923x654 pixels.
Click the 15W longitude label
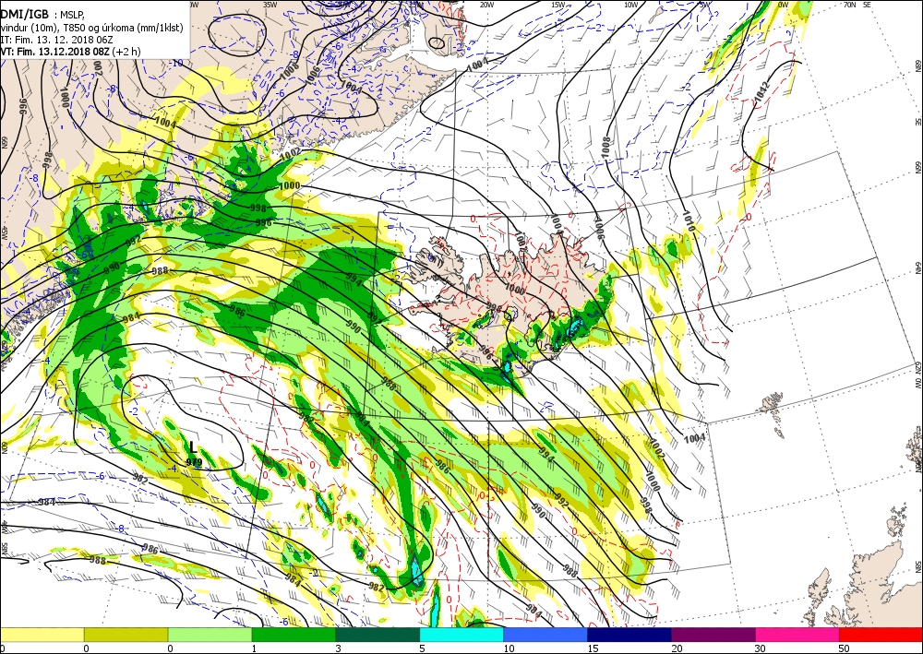pos(558,5)
